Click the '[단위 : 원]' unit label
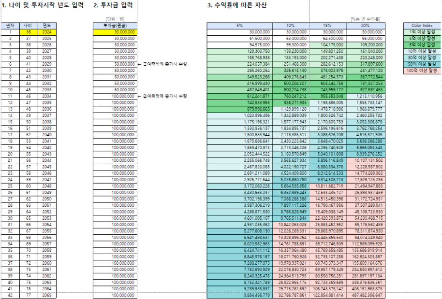This screenshot has width=442, height=299. coord(115,19)
